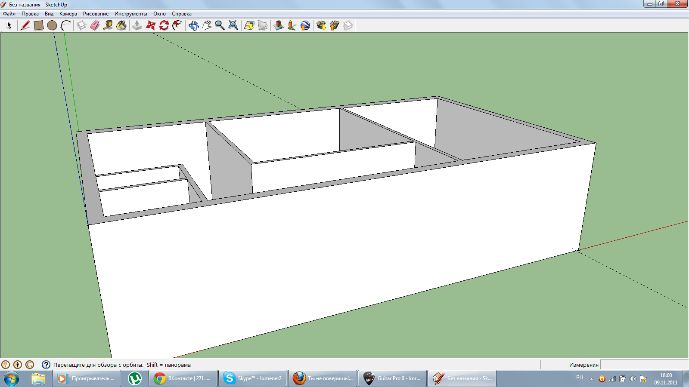The image size is (689, 387).
Task: Activate the Paint Bucket tool
Action: click(x=122, y=25)
